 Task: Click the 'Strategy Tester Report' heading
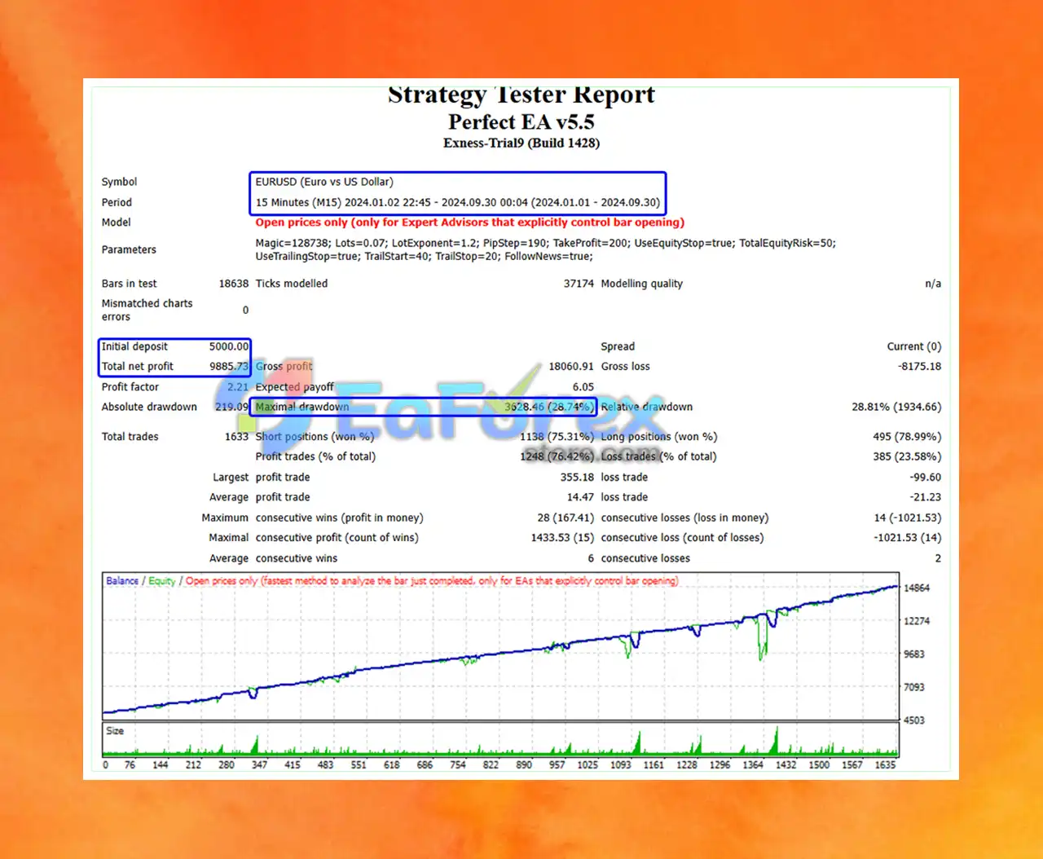pyautogui.click(x=521, y=95)
